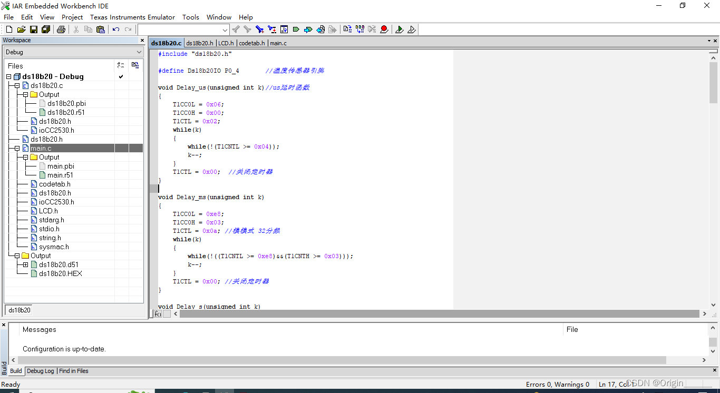Toggle breakpoint with the red toolbar icon
The image size is (720, 393).
pos(384,30)
